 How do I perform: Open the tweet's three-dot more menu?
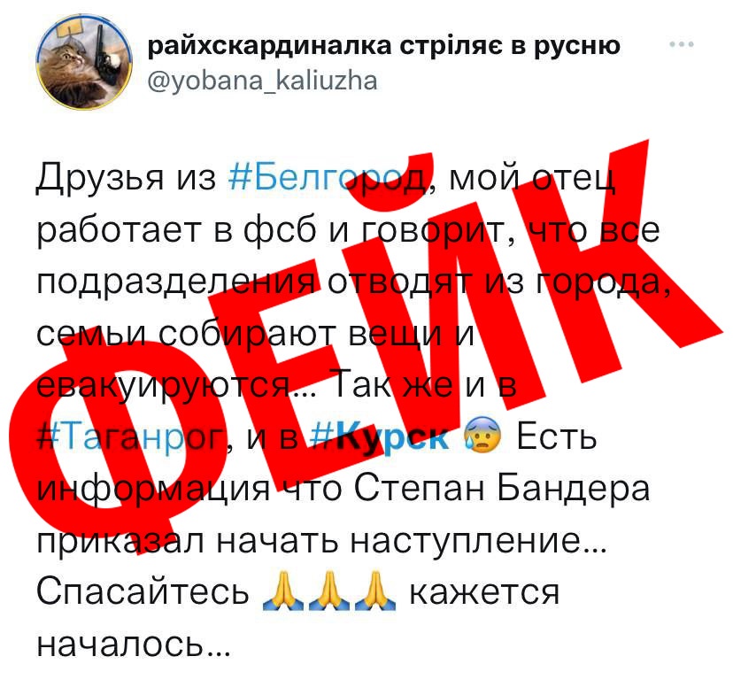(x=682, y=45)
